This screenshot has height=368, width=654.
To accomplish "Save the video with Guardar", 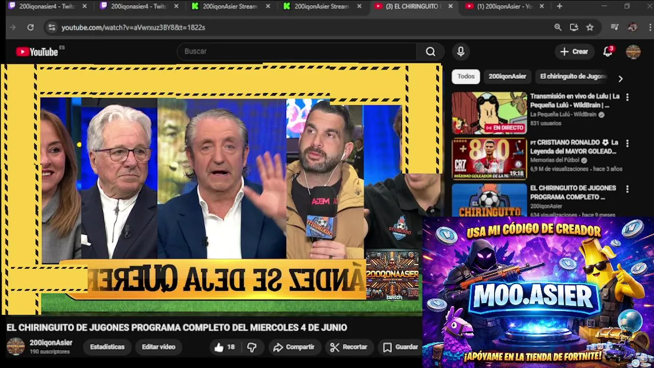I will click(x=401, y=347).
